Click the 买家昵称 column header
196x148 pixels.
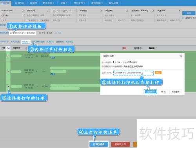pyautogui.click(x=17, y=48)
